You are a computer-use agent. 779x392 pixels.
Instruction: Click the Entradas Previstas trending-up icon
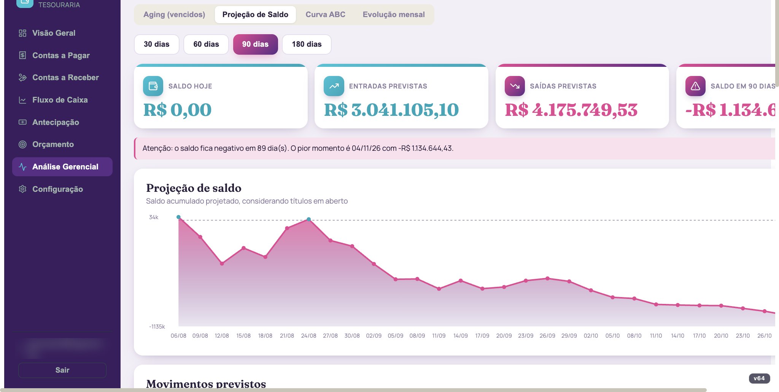coord(334,86)
